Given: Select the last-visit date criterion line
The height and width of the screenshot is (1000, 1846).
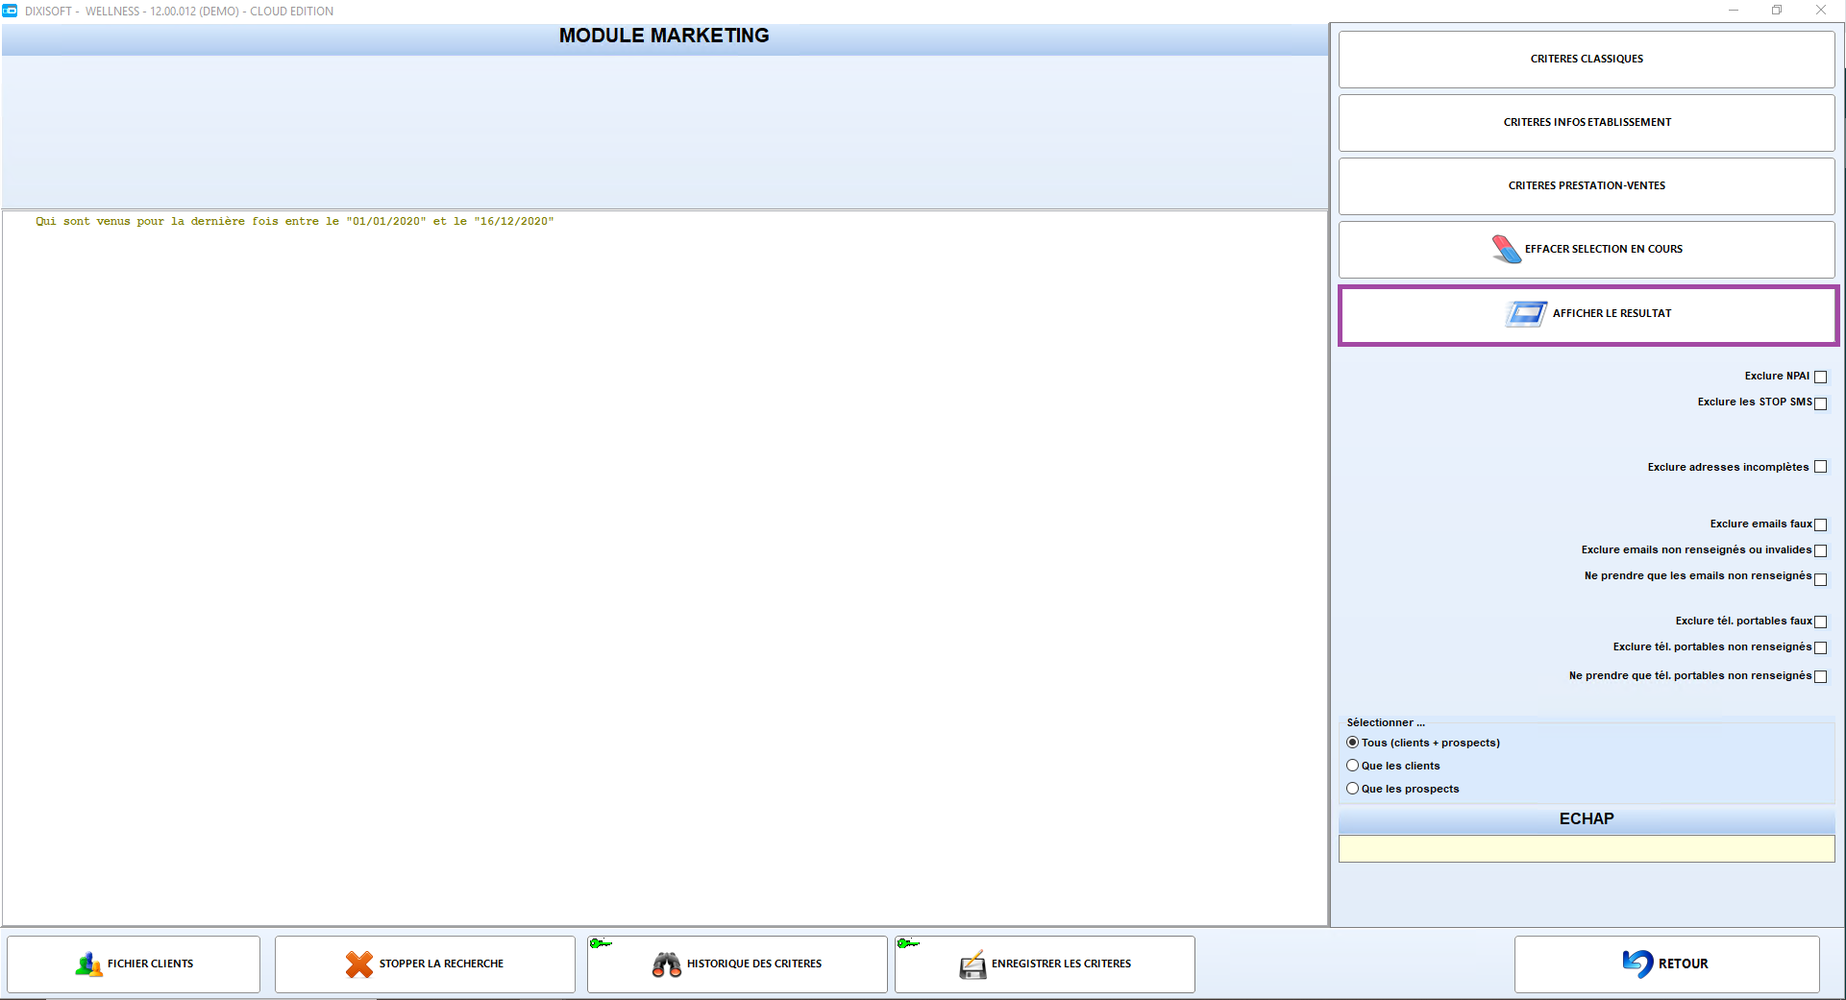Looking at the screenshot, I should pyautogui.click(x=294, y=222).
